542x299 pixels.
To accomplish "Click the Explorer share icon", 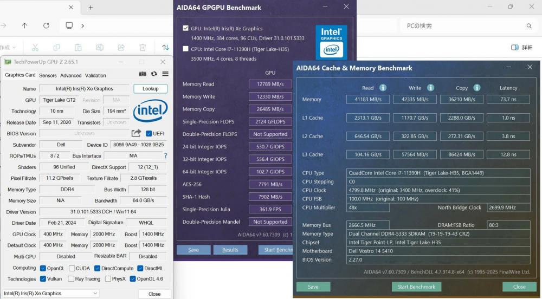I will tap(121, 47).
